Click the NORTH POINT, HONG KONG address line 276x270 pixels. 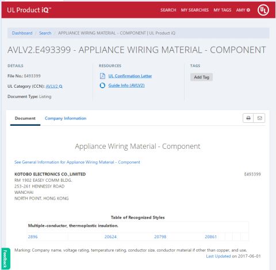pyautogui.click(x=41, y=198)
